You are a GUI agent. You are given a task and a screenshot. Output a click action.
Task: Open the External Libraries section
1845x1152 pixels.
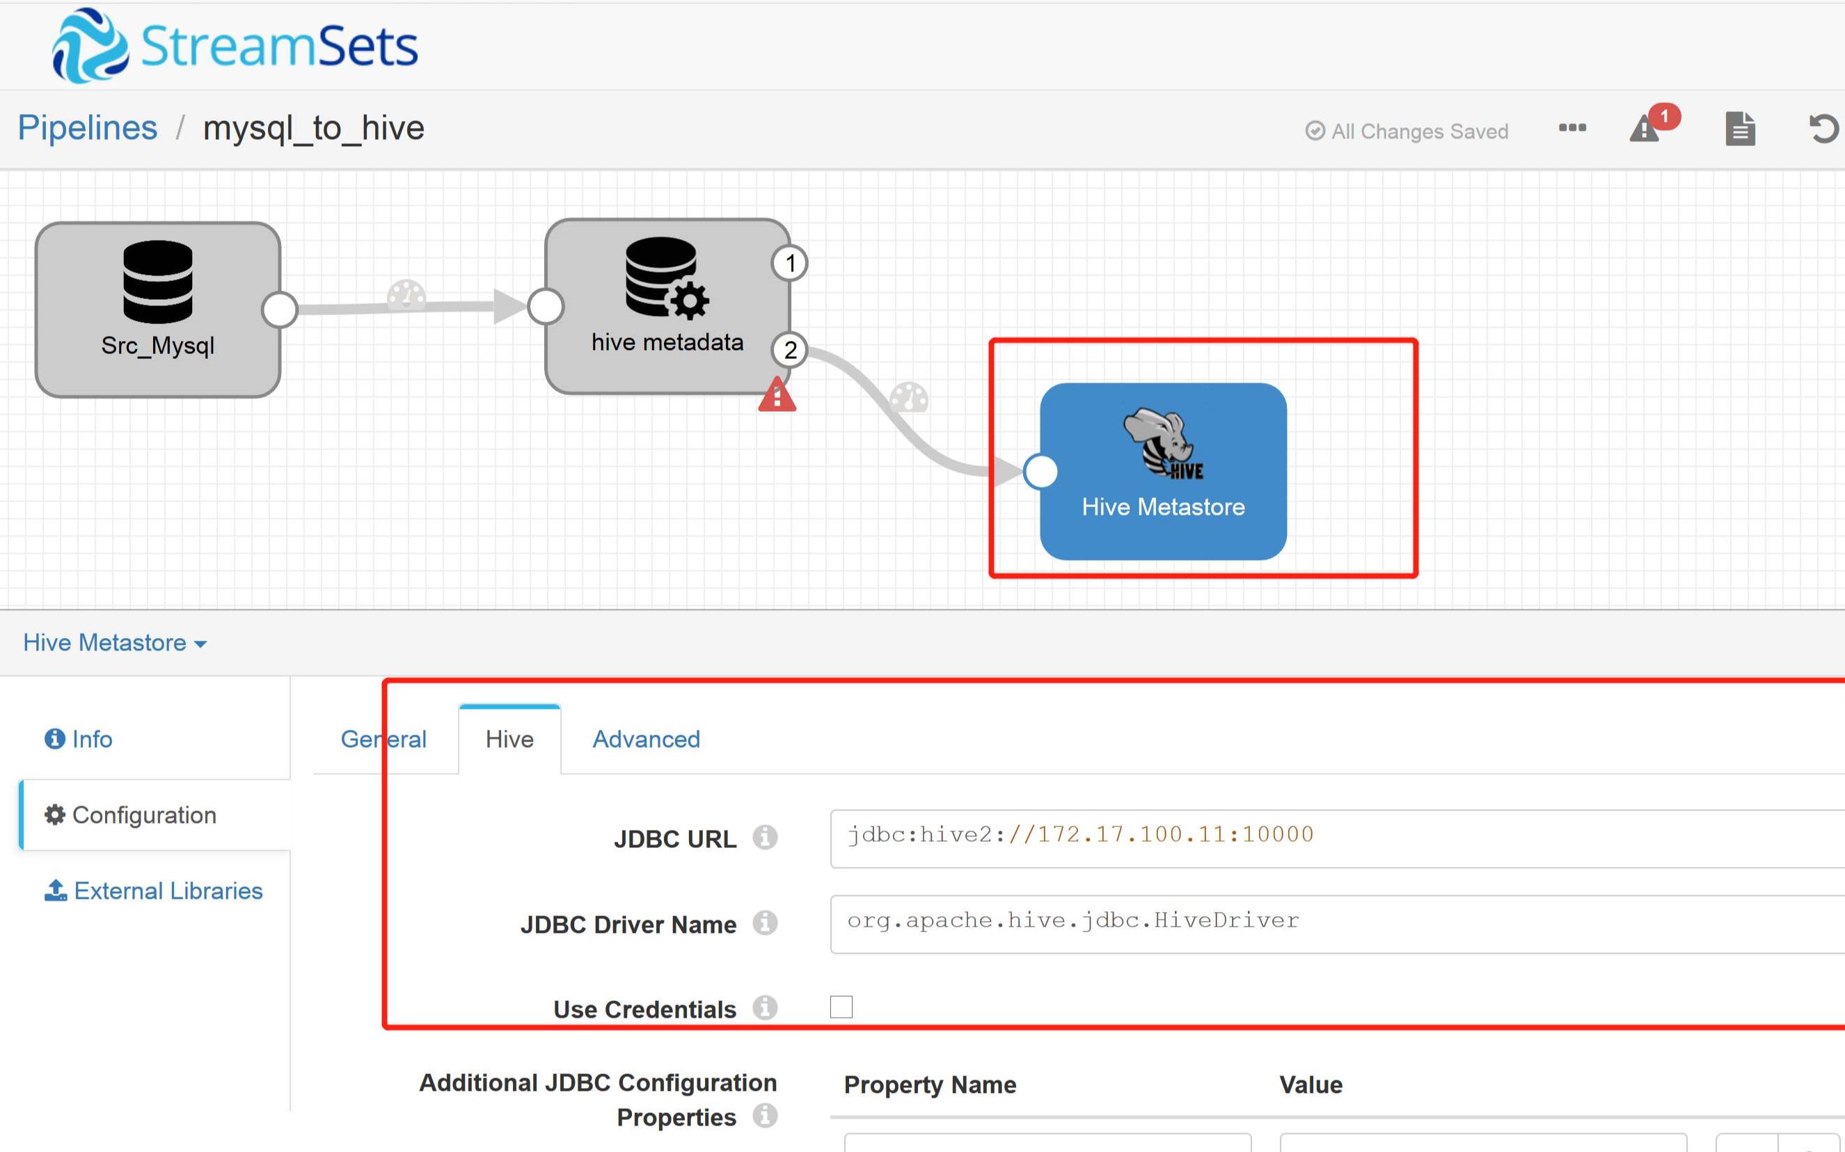154,890
